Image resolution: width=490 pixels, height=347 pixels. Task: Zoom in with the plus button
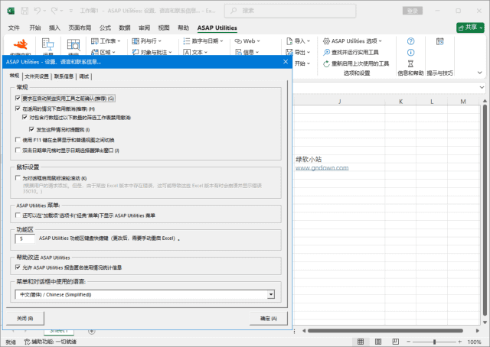click(459, 342)
